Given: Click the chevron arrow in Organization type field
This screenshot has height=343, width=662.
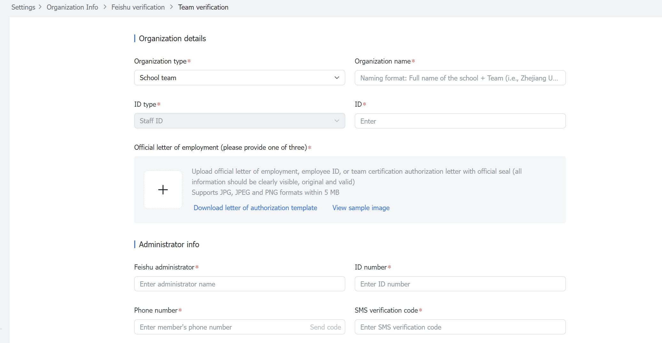Looking at the screenshot, I should click(x=337, y=78).
